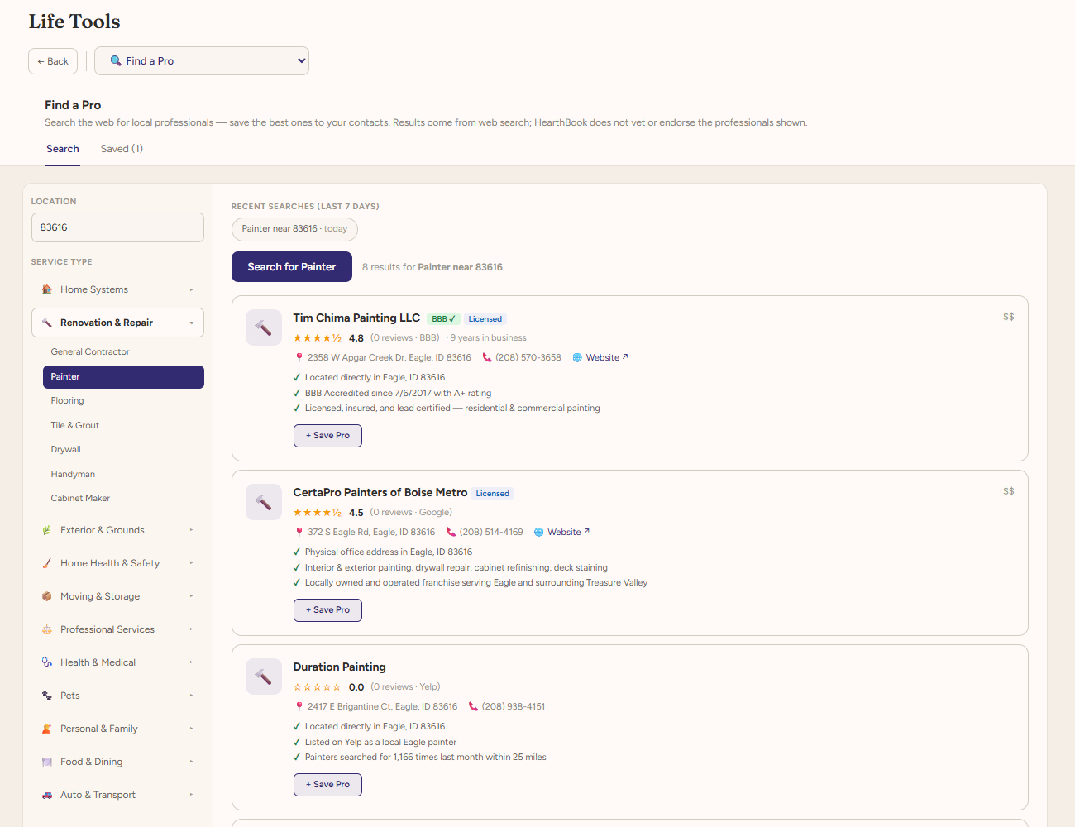The image size is (1075, 827).
Task: Click the Health & Medical stethoscope icon
Action: click(x=47, y=662)
